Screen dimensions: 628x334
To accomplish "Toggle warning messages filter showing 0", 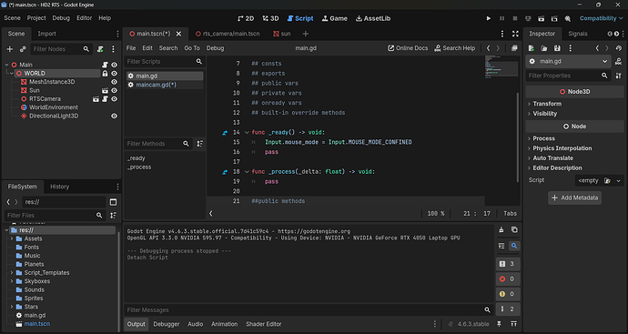I will click(x=508, y=294).
